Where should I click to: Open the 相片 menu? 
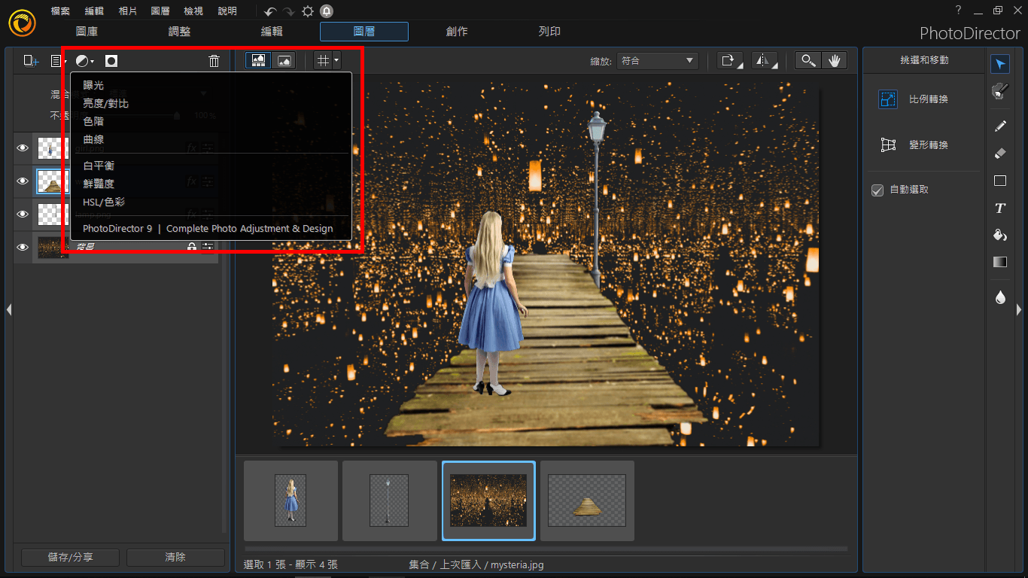tap(127, 11)
